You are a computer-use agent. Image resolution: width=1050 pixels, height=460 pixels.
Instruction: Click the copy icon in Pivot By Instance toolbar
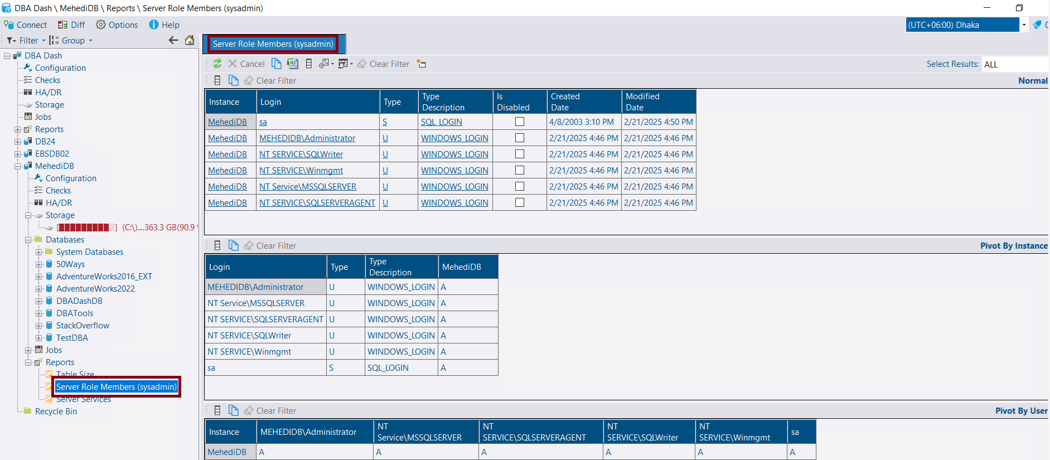(x=234, y=246)
